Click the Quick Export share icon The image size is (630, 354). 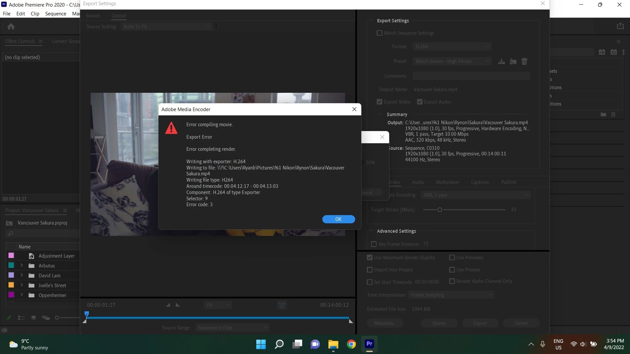(620, 26)
